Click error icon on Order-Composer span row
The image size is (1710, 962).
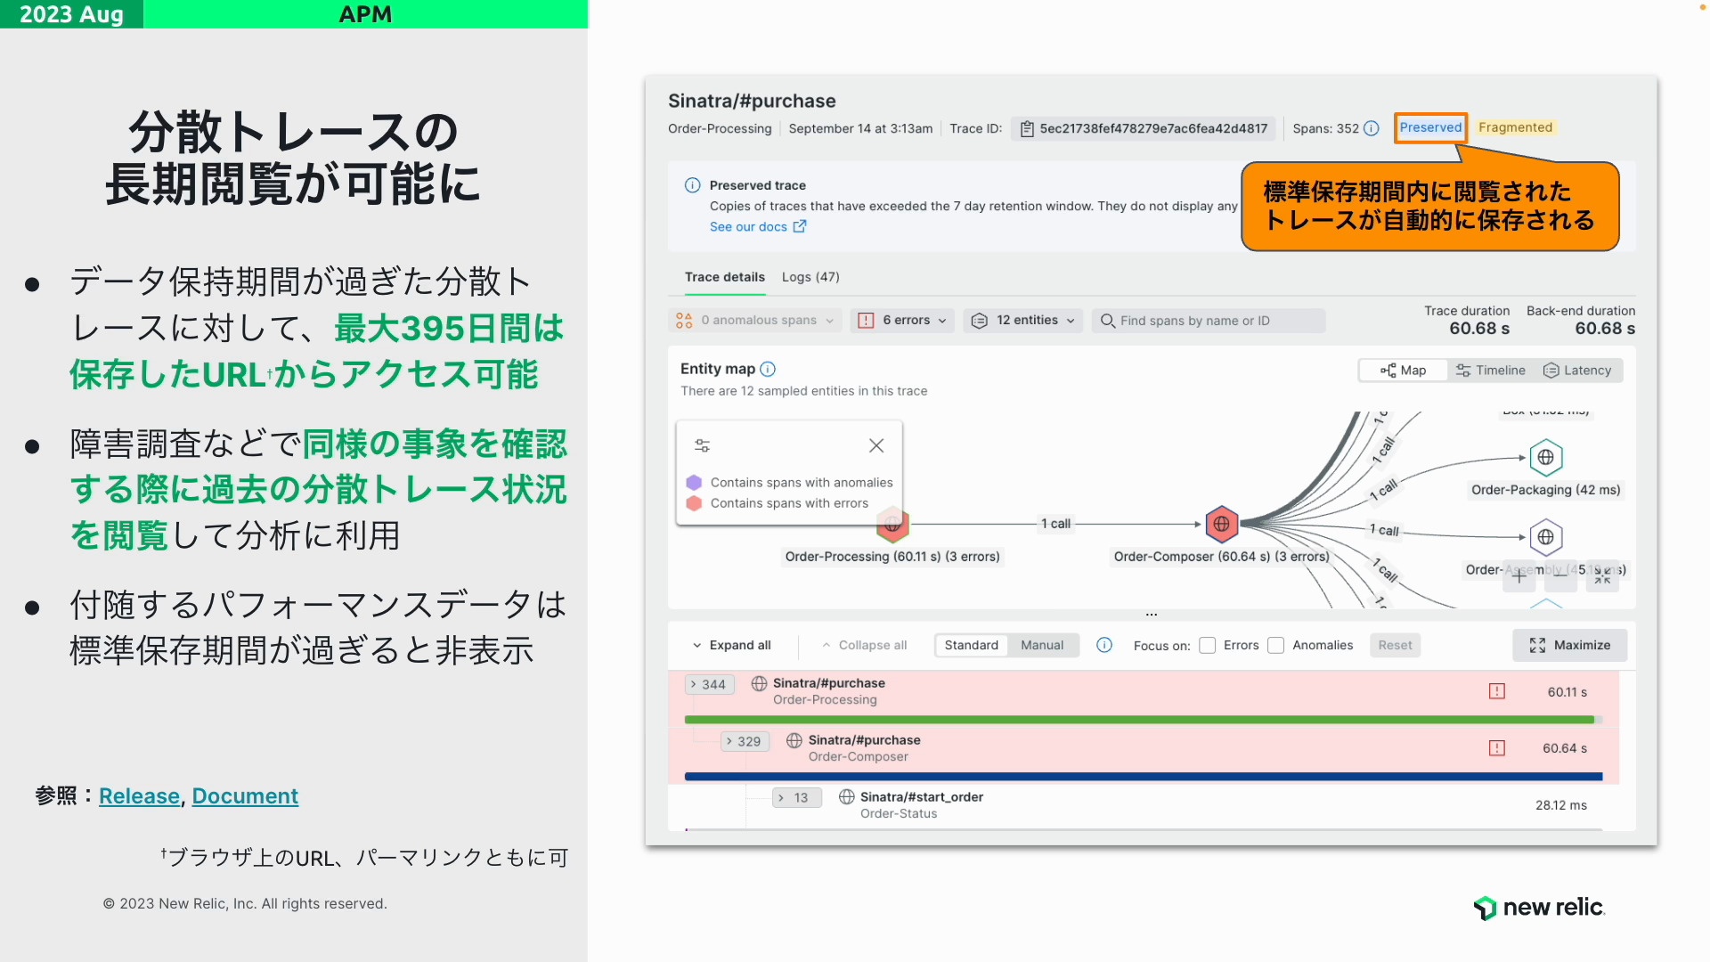click(x=1497, y=748)
